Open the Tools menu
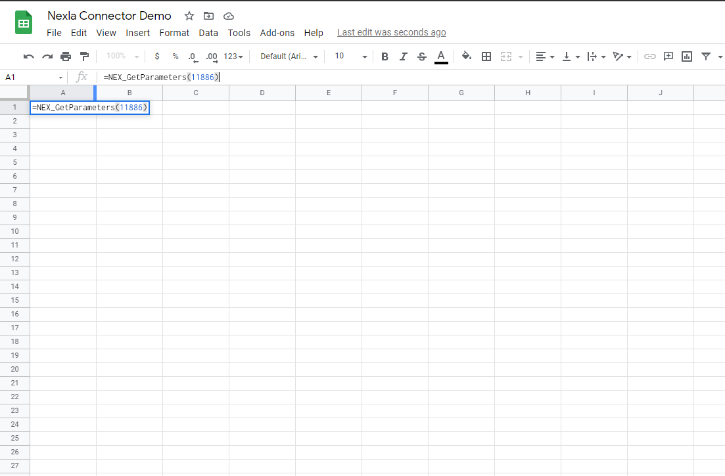This screenshot has width=725, height=476. click(x=239, y=33)
